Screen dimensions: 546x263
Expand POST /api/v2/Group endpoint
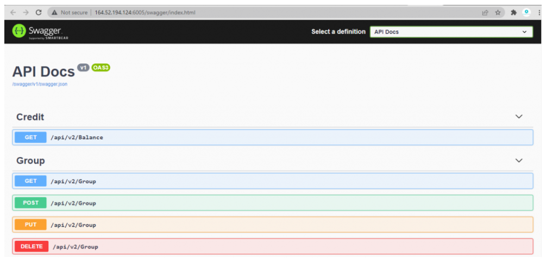[273, 203]
